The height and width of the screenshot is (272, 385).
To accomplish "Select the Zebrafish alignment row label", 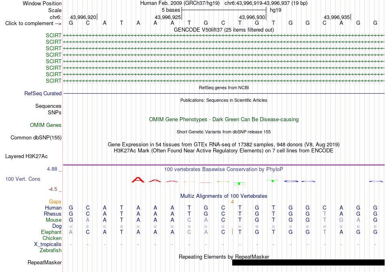I will click(x=51, y=251).
